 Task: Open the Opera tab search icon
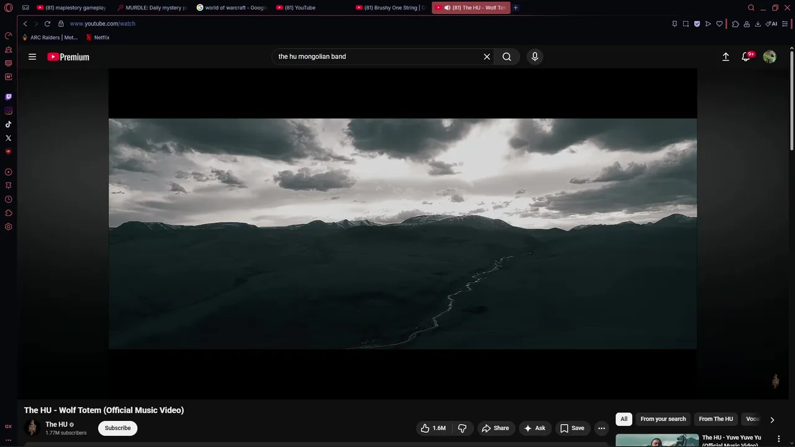point(751,7)
